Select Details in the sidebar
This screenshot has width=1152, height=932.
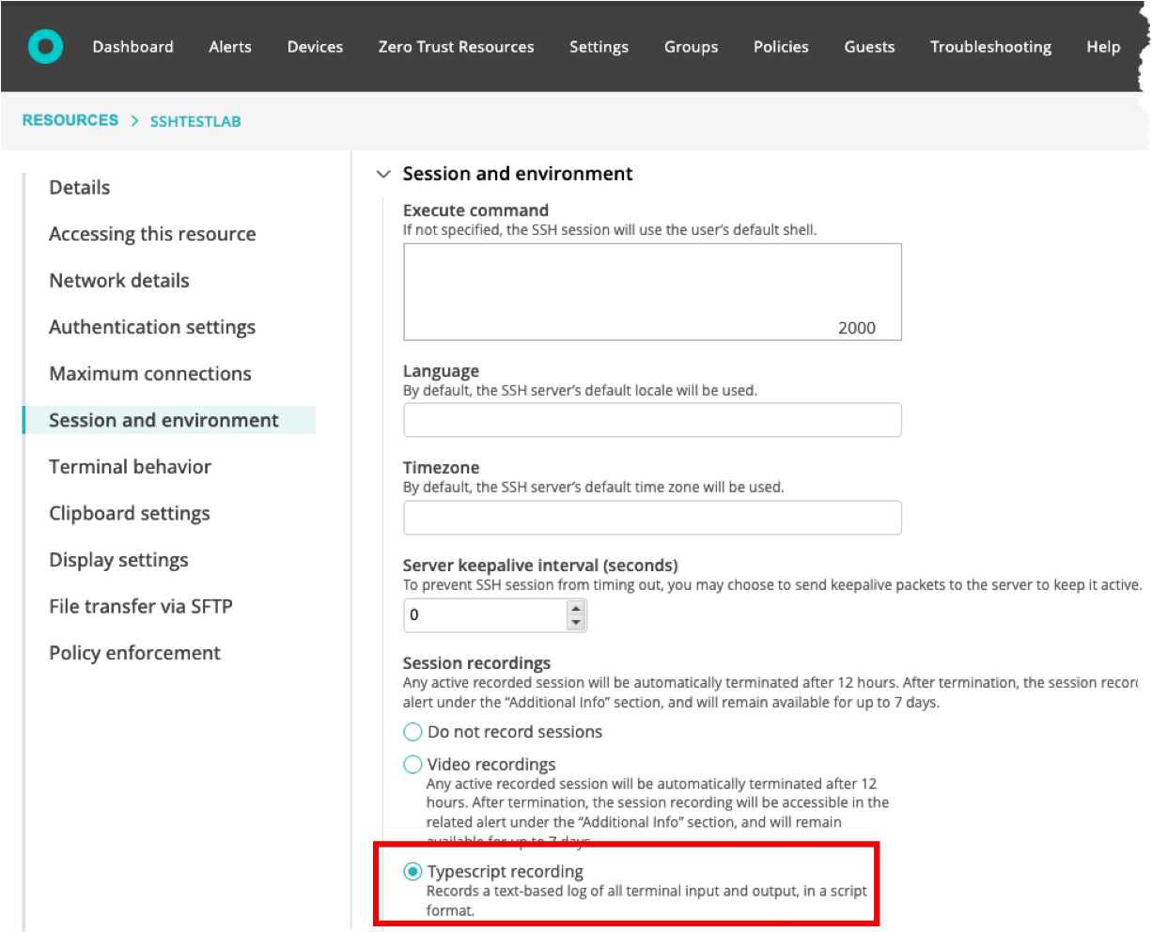pyautogui.click(x=80, y=187)
